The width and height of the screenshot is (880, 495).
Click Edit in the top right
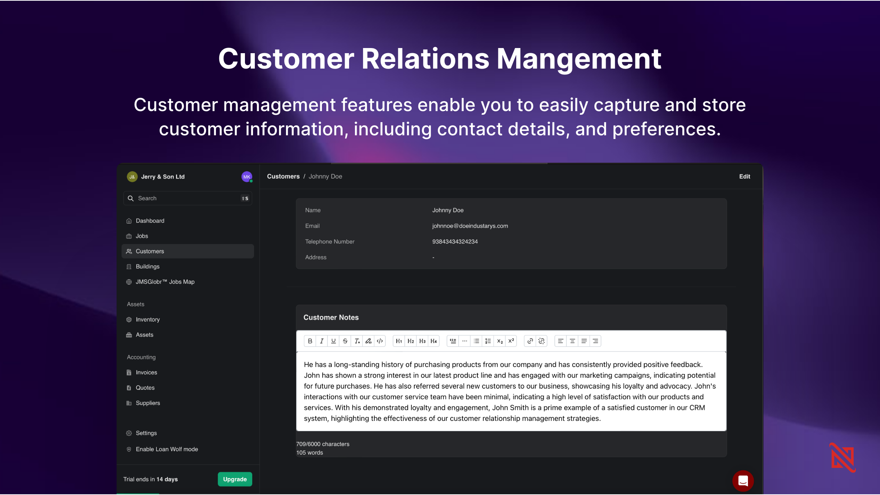click(x=744, y=176)
